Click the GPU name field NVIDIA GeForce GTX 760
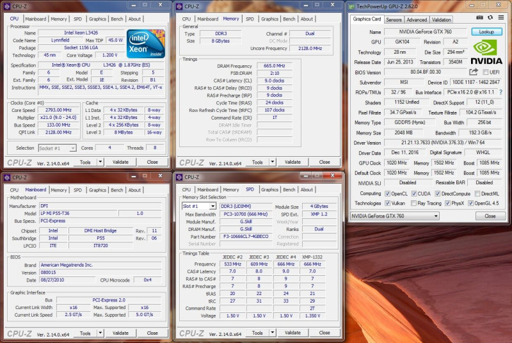The image size is (512, 343). 426,31
